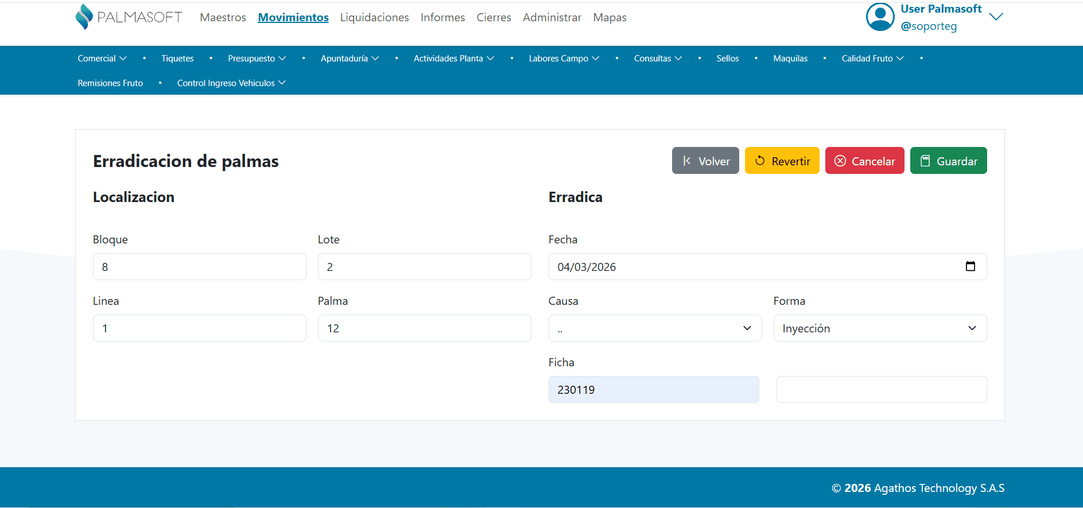Expand Control Ingreso Vehiculos menu
Image resolution: width=1083 pixels, height=508 pixels.
tap(231, 83)
